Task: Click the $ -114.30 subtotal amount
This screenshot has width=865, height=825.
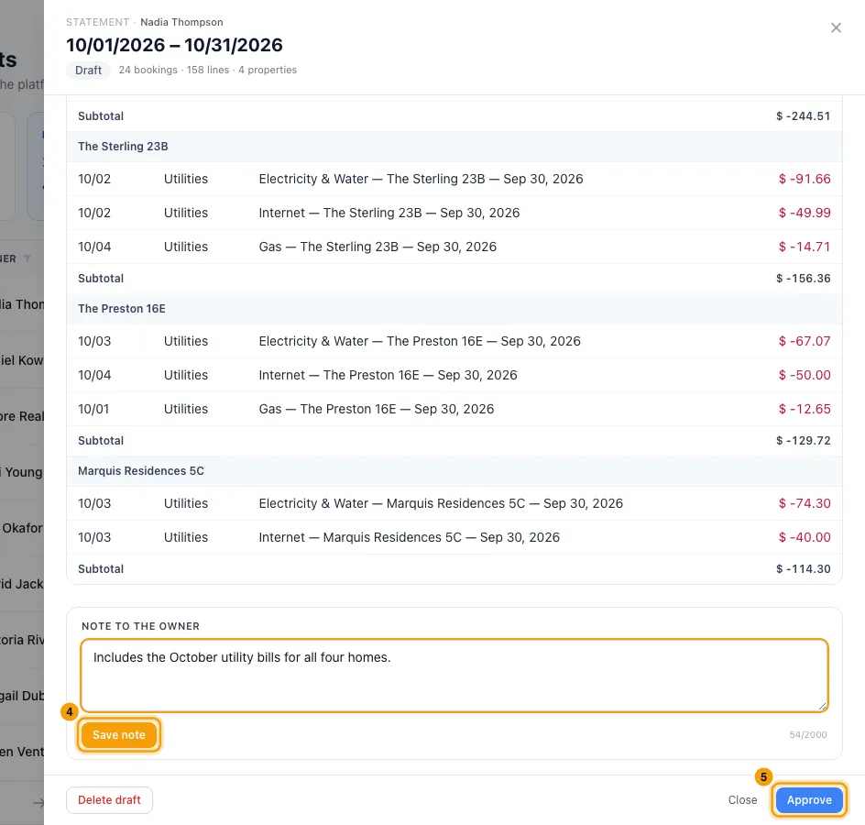Action: click(x=804, y=568)
